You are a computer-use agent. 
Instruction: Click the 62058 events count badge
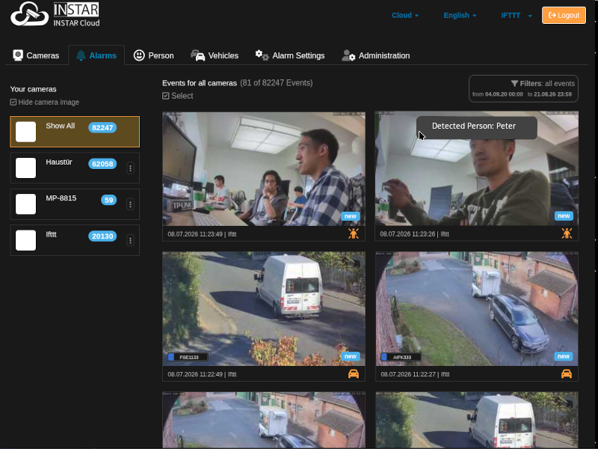pyautogui.click(x=102, y=164)
